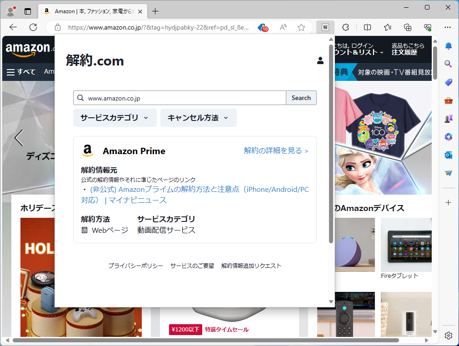Viewport: 459px width, 346px height.
Task: Open Games chess icon in the sidebar
Action: (x=448, y=118)
